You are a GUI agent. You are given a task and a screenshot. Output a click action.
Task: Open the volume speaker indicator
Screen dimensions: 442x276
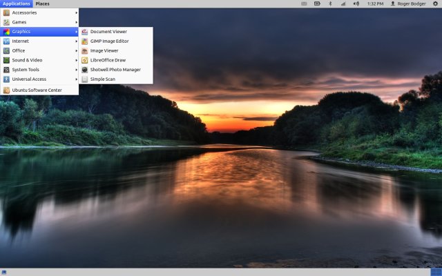[x=356, y=3]
